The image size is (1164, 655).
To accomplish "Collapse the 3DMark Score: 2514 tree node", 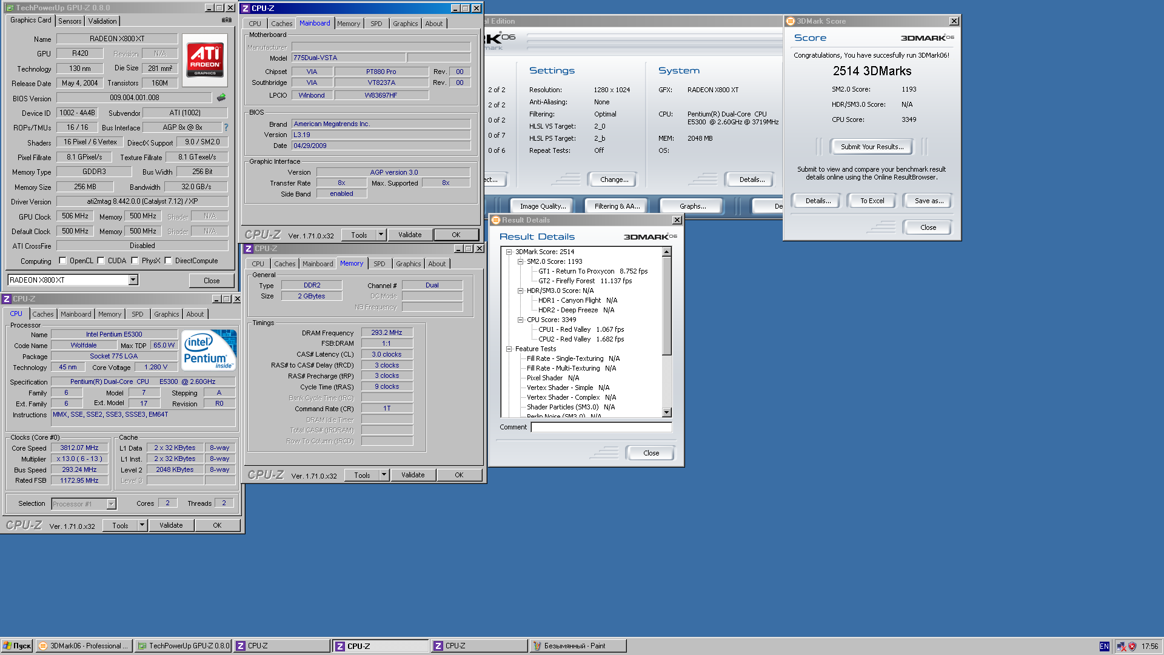I will click(x=509, y=252).
